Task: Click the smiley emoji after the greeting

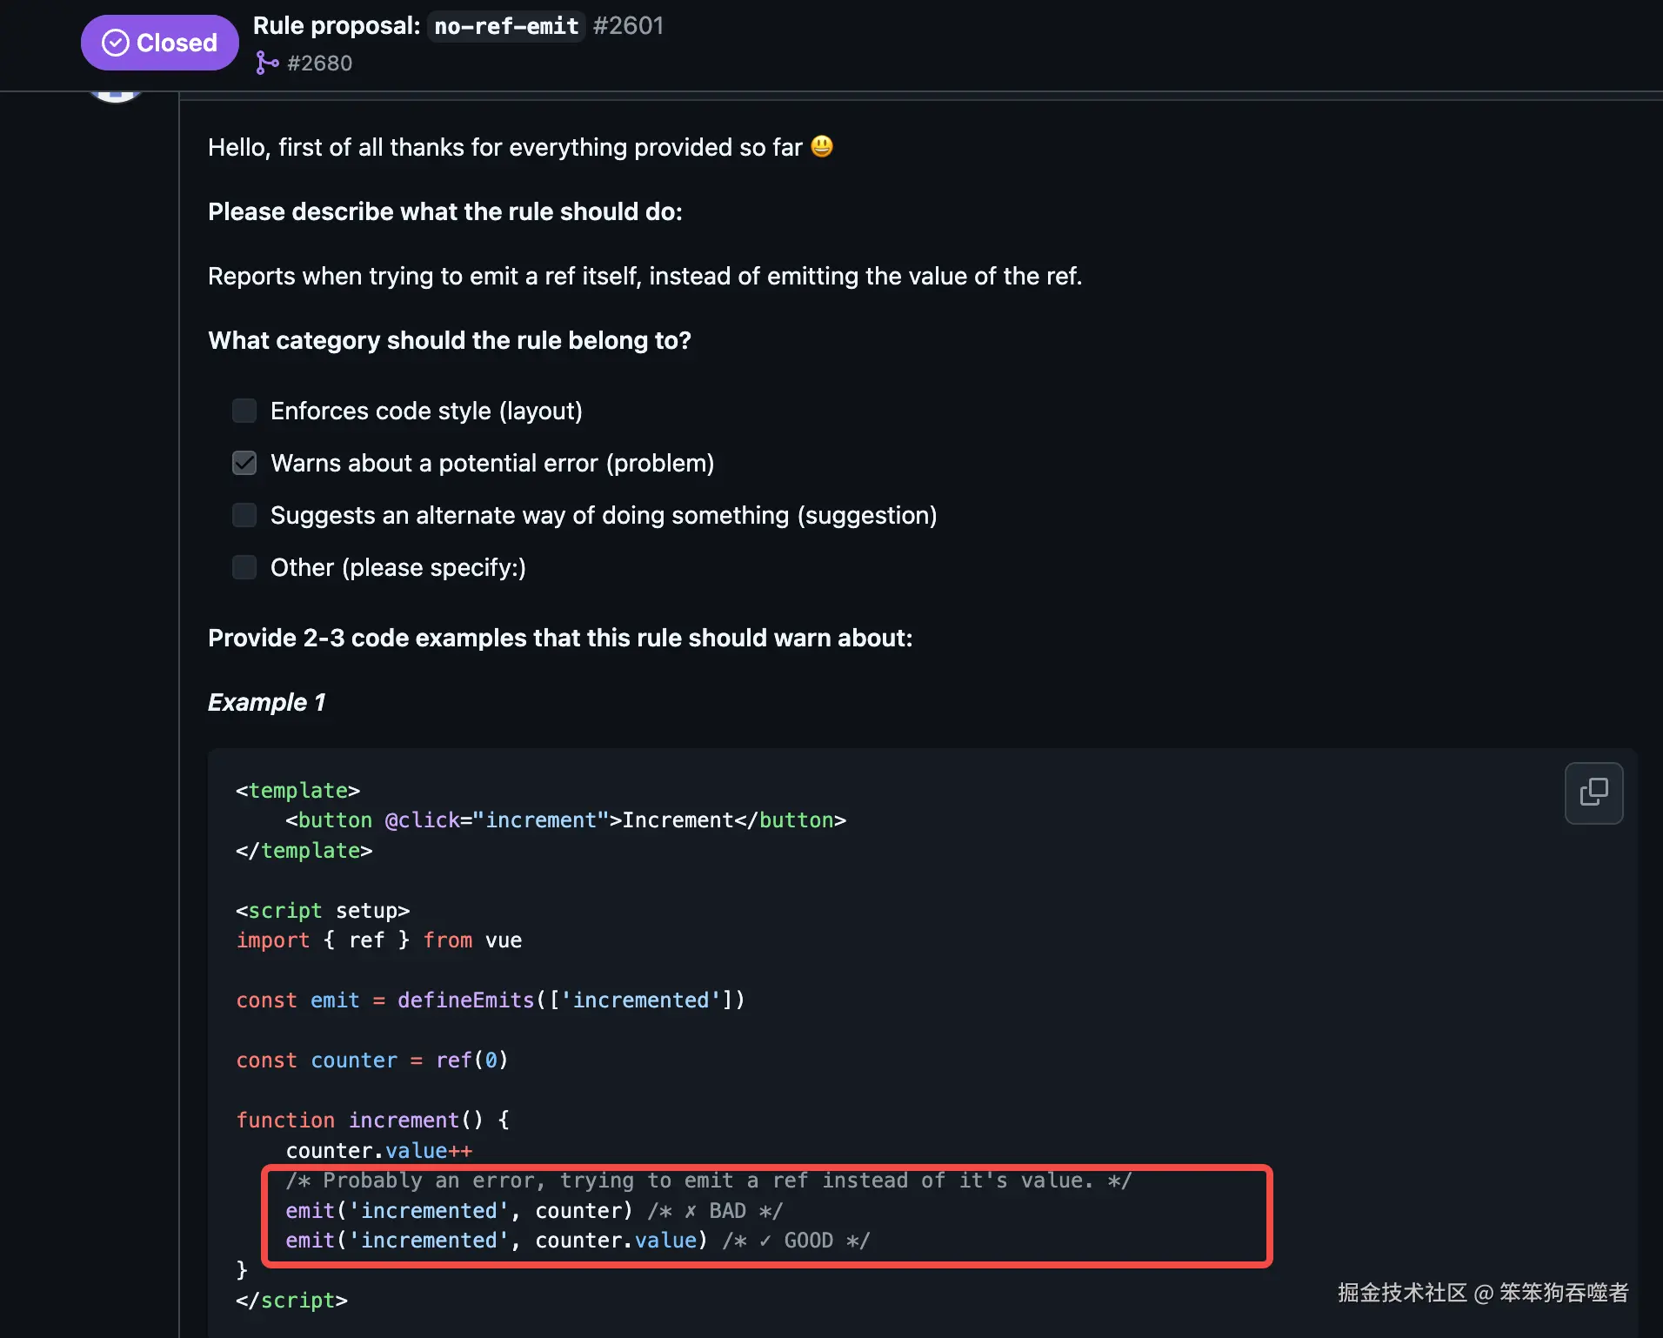Action: pyautogui.click(x=822, y=146)
